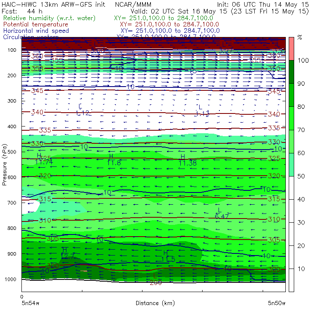Click the 'H 11.38' wind maximum label

click(x=187, y=160)
